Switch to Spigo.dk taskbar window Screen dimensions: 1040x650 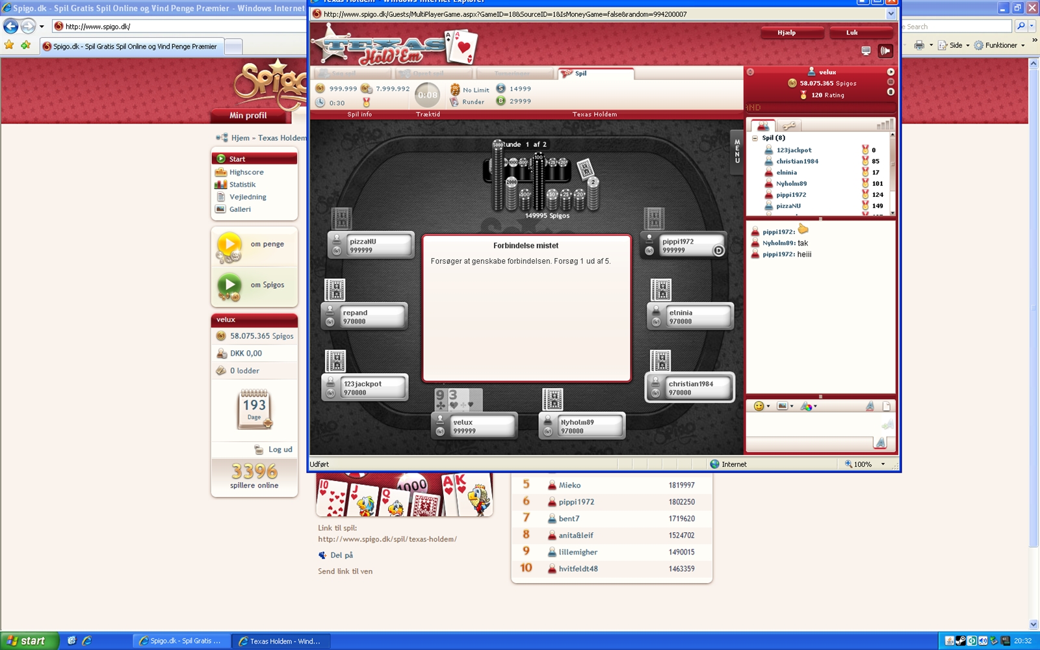[180, 641]
